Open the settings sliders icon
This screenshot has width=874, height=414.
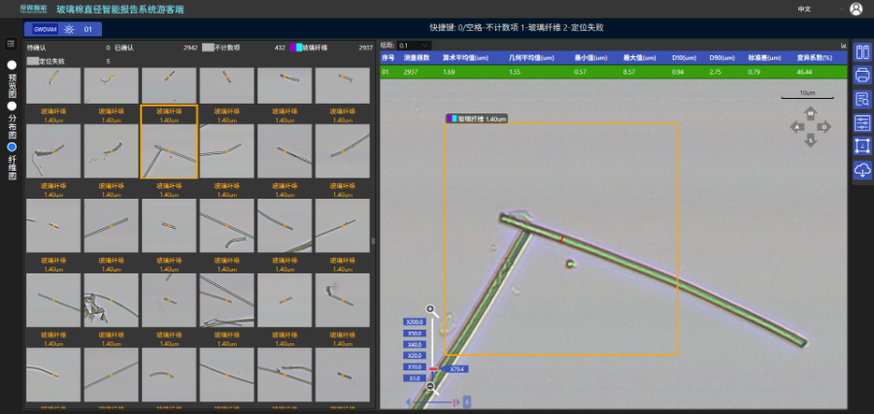pos(862,122)
